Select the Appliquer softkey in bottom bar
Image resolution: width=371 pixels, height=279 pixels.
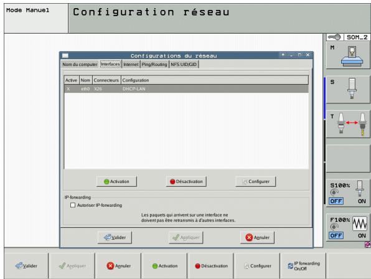[x=72, y=266]
